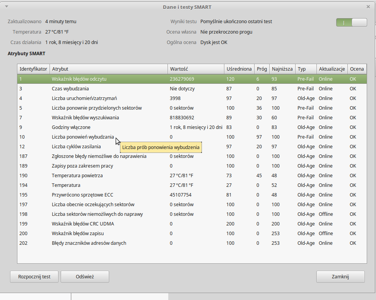Toggle the SMART enabled switch off
The image size is (376, 300).
[351, 22]
